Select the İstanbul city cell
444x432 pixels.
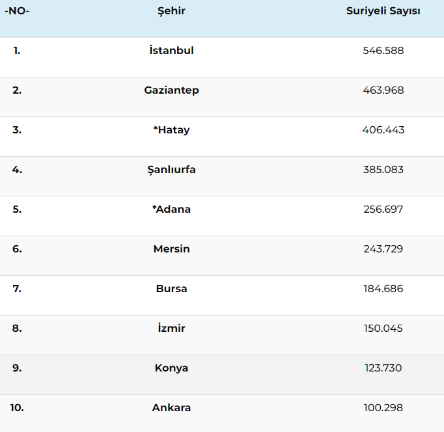click(x=171, y=50)
